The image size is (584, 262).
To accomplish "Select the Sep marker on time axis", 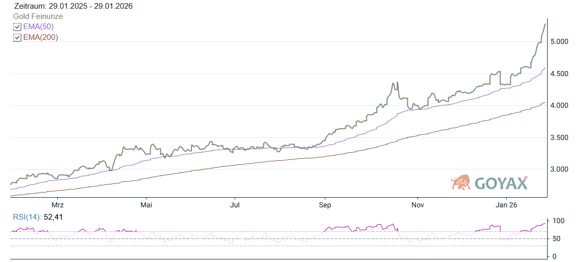I will pos(325,205).
